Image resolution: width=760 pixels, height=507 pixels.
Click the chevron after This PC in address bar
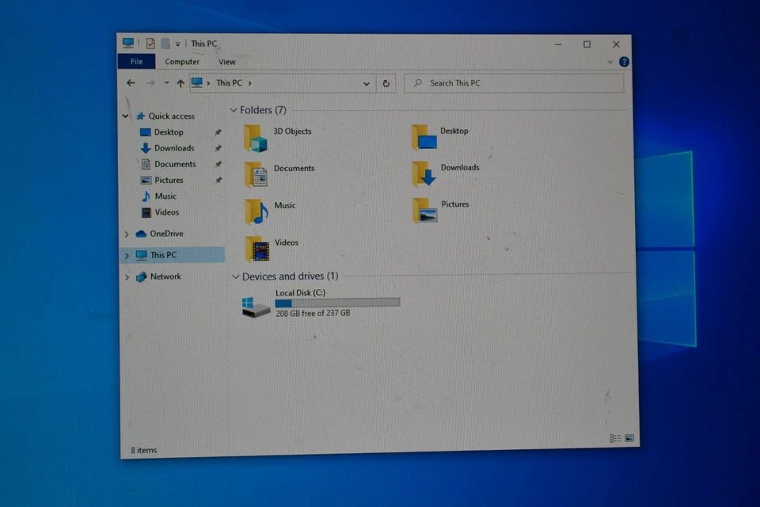249,83
